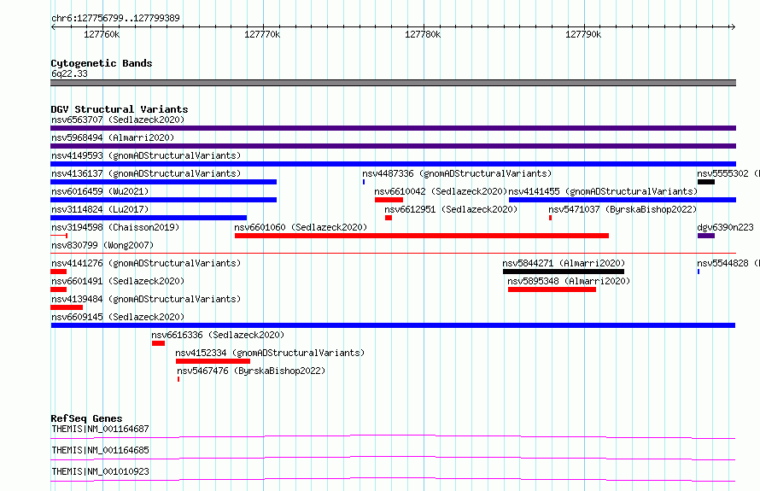Click chr6:127756799..127799389 coordinates text
The width and height of the screenshot is (760, 491).
tap(115, 18)
